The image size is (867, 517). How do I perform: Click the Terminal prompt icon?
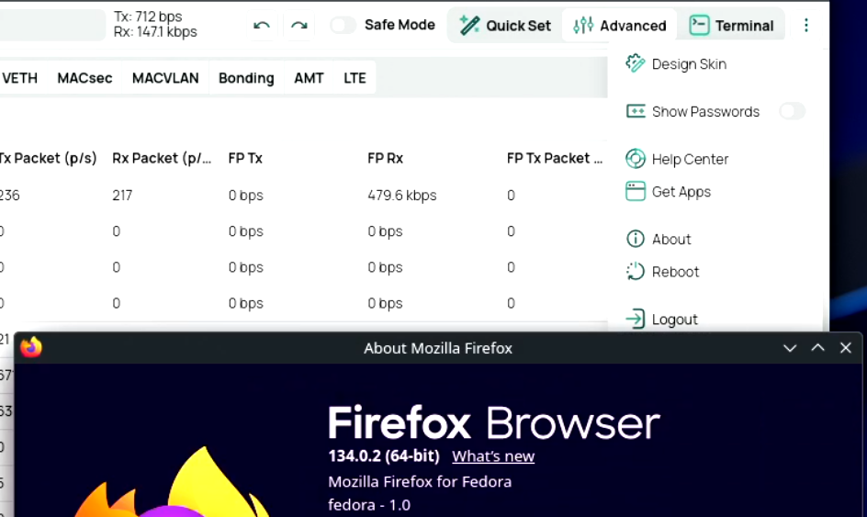pyautogui.click(x=700, y=26)
